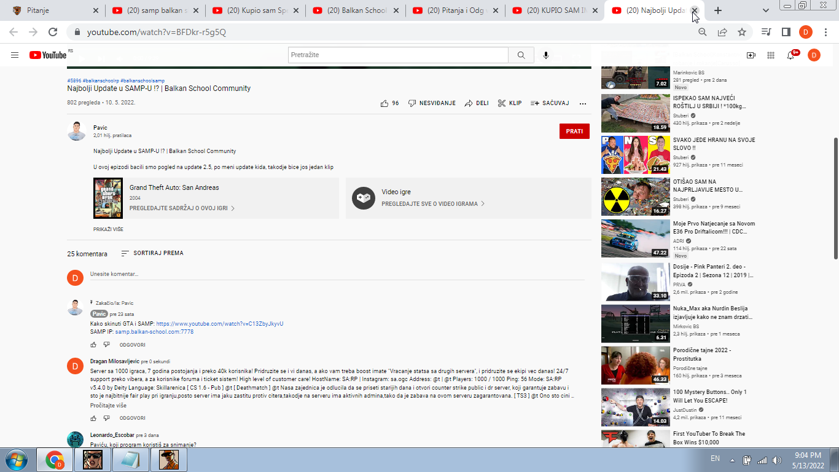
Task: Open the YouTube hamburger guide menu
Action: pos(15,55)
